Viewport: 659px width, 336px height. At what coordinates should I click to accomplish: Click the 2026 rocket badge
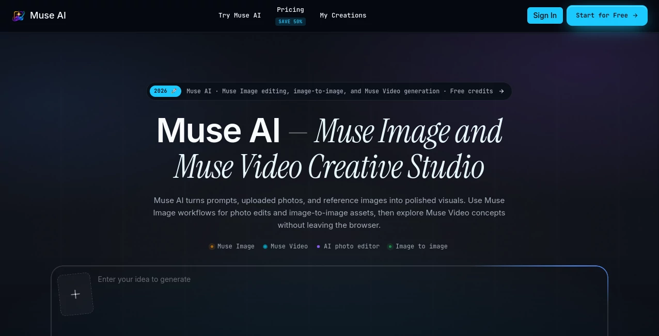tap(165, 91)
